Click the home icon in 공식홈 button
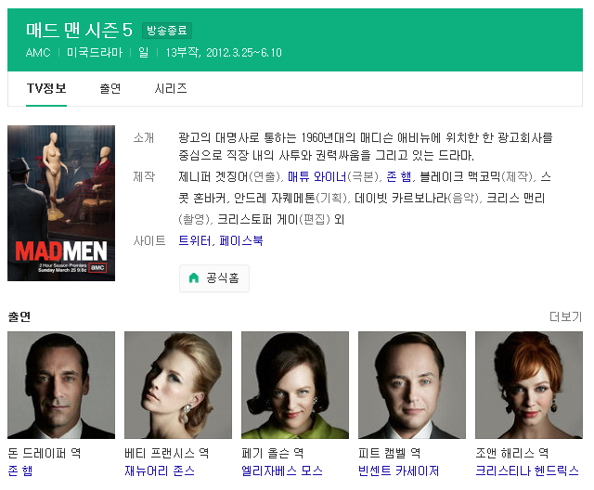 pos(194,278)
